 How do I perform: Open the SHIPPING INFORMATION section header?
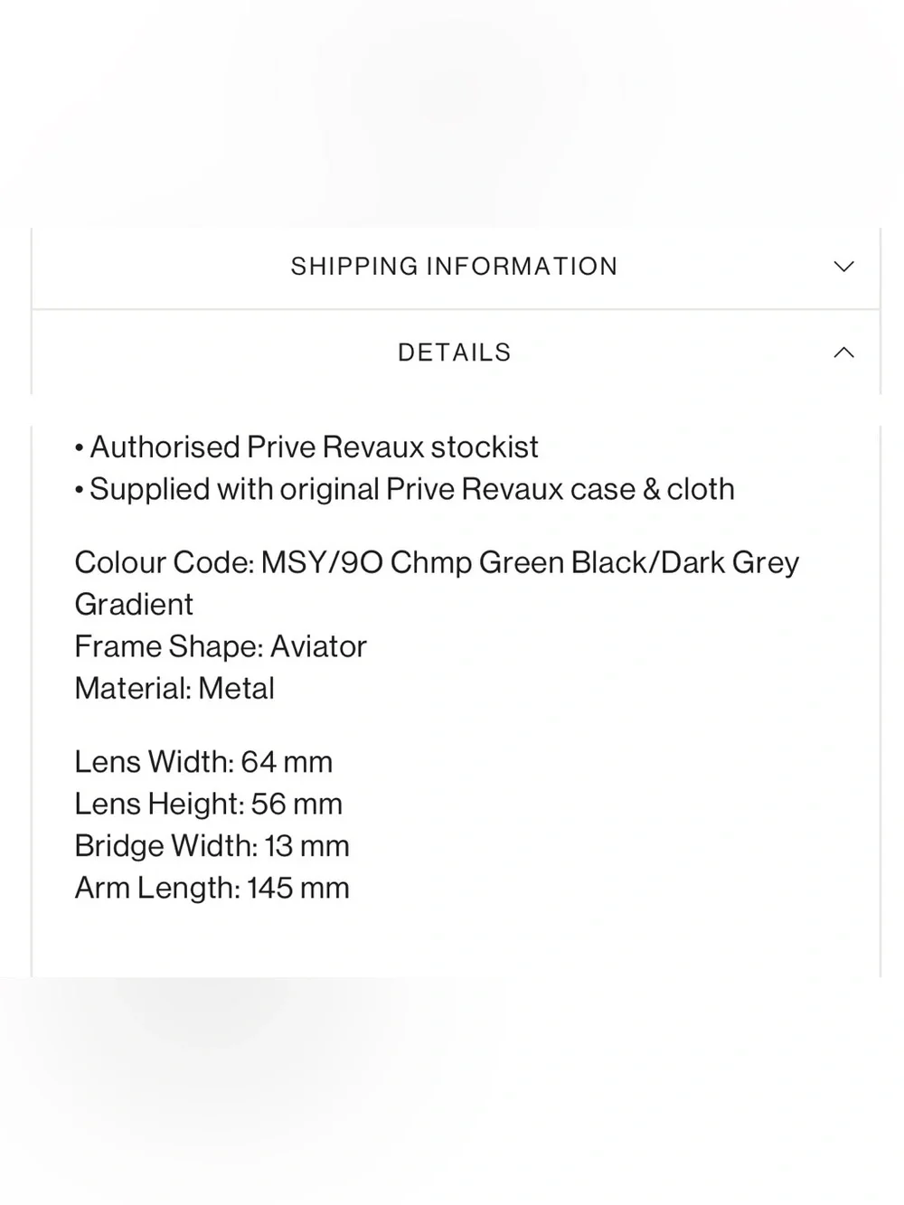(x=455, y=267)
